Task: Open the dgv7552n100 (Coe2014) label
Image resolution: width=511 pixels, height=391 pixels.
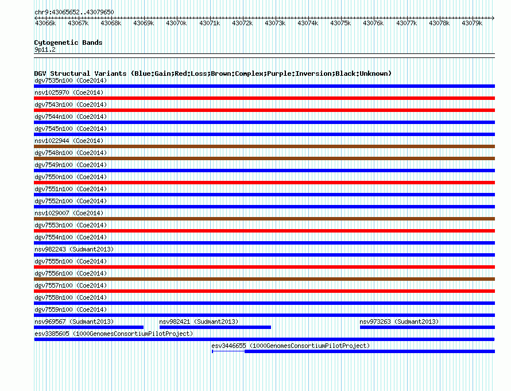Action: [71, 201]
